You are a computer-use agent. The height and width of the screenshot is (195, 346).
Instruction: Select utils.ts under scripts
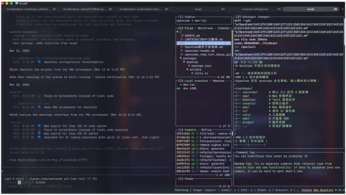201,73
